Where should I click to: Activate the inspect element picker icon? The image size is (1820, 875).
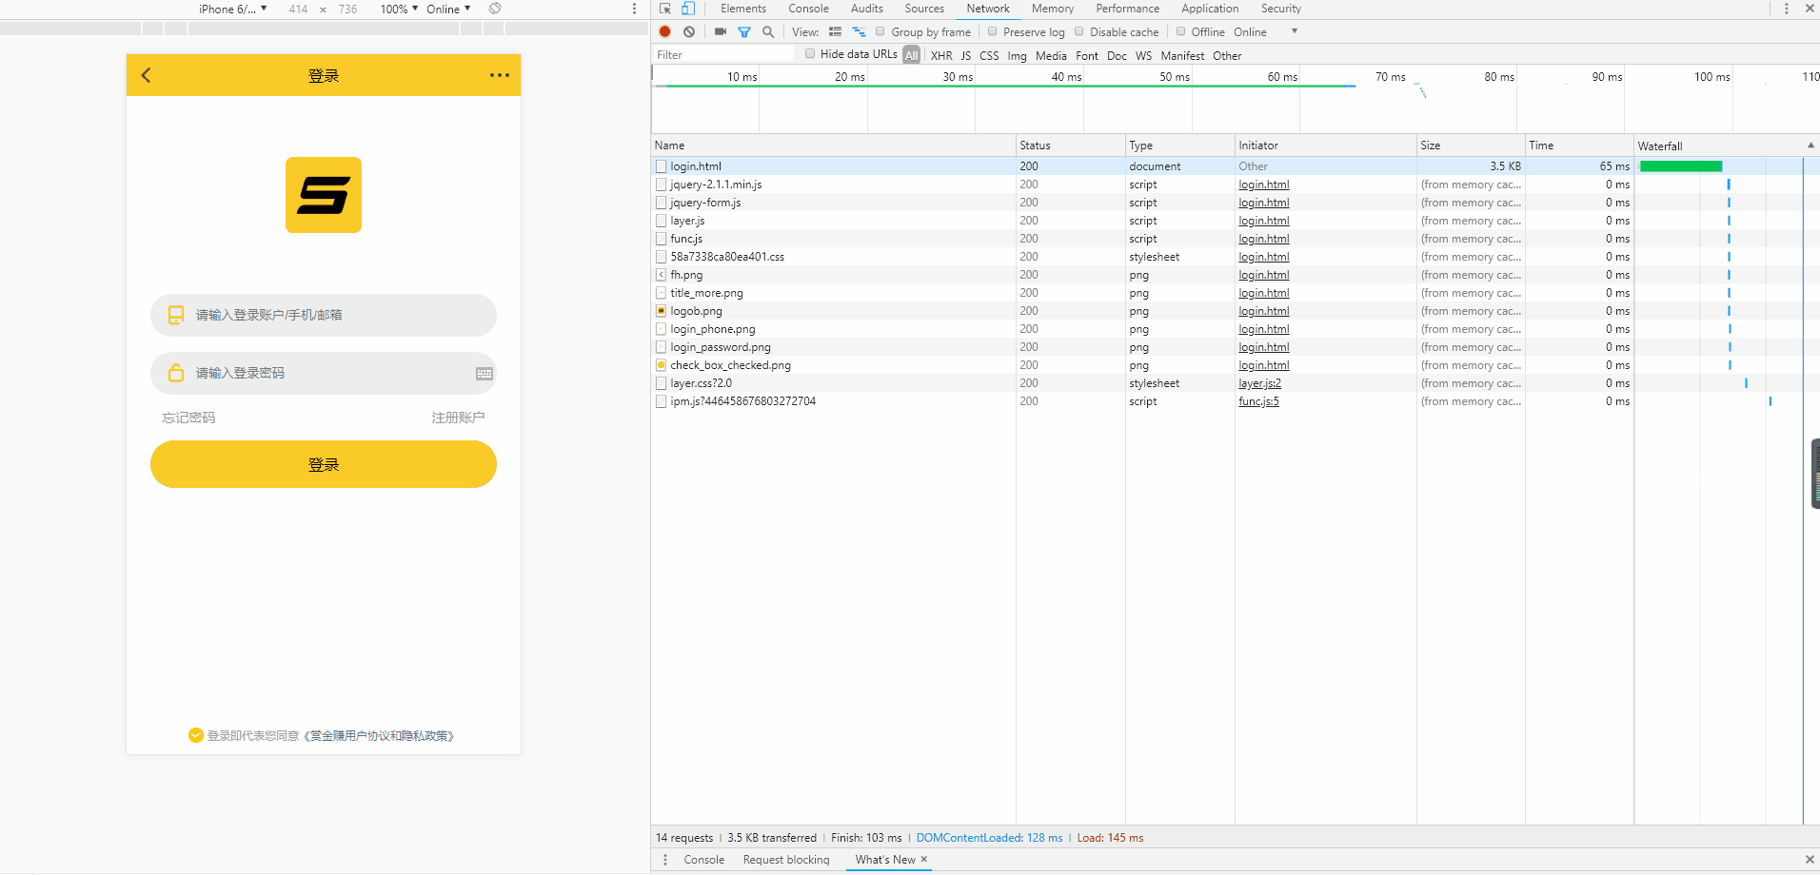tap(665, 9)
